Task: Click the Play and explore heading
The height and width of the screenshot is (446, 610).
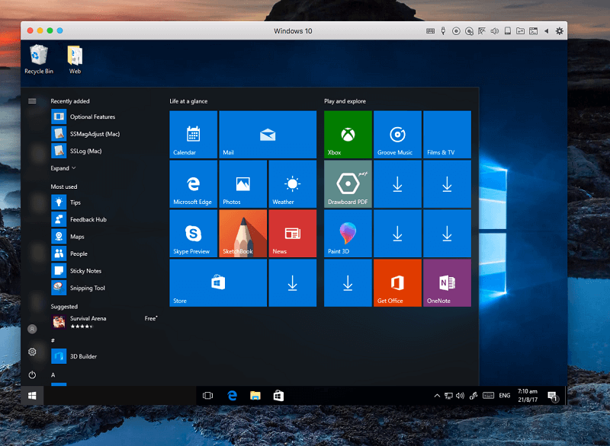Action: coord(345,101)
